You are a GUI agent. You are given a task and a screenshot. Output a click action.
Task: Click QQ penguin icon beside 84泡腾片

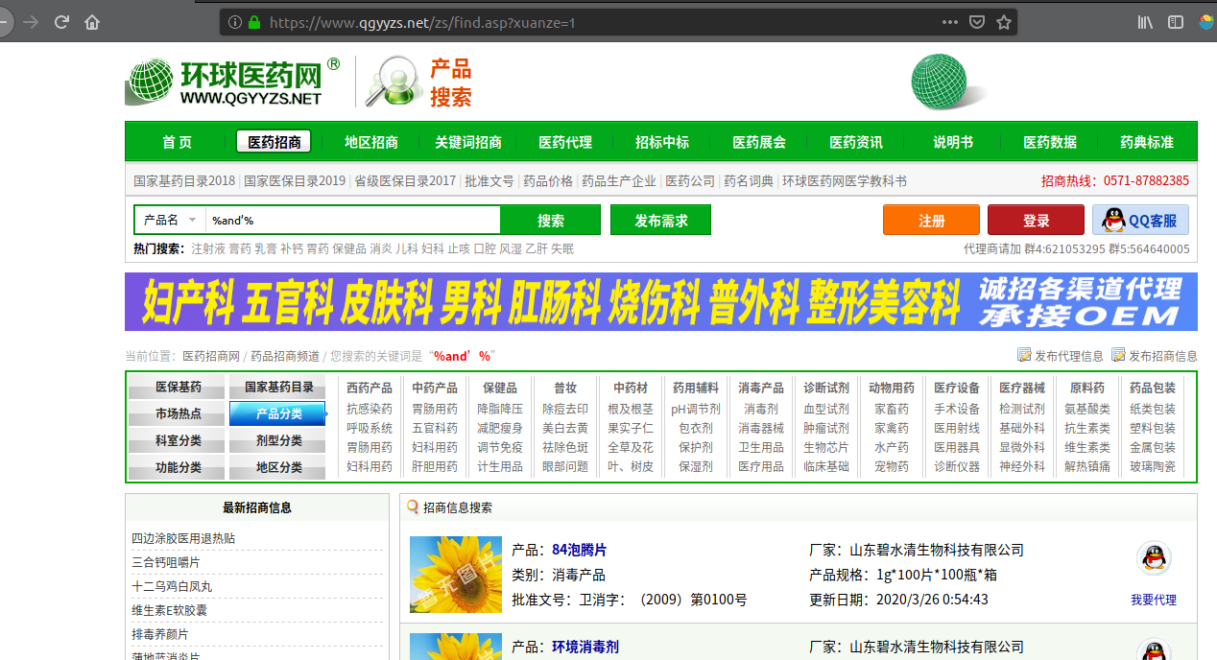pos(1154,558)
